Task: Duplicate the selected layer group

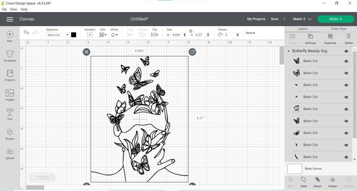Action: coord(330,39)
